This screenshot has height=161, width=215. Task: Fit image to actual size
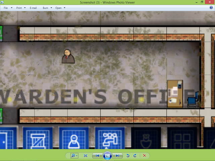tap(85, 156)
